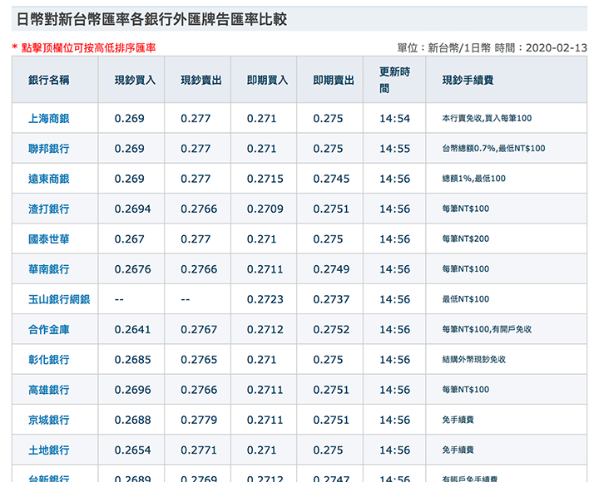Open the 玉山銀行網銀 bank link
This screenshot has height=482, width=599.
point(59,299)
